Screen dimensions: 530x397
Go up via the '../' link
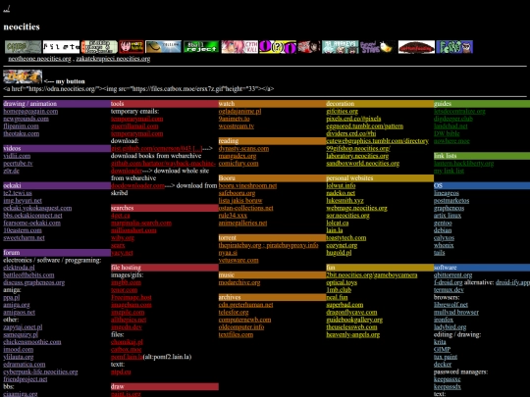tap(7, 9)
